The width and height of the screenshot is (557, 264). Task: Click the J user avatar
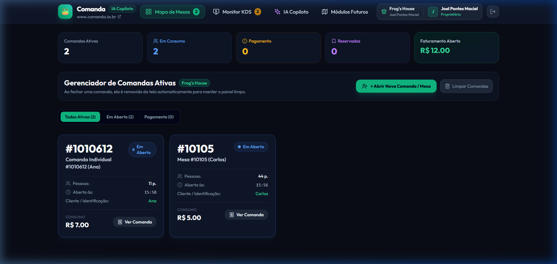[x=433, y=12]
